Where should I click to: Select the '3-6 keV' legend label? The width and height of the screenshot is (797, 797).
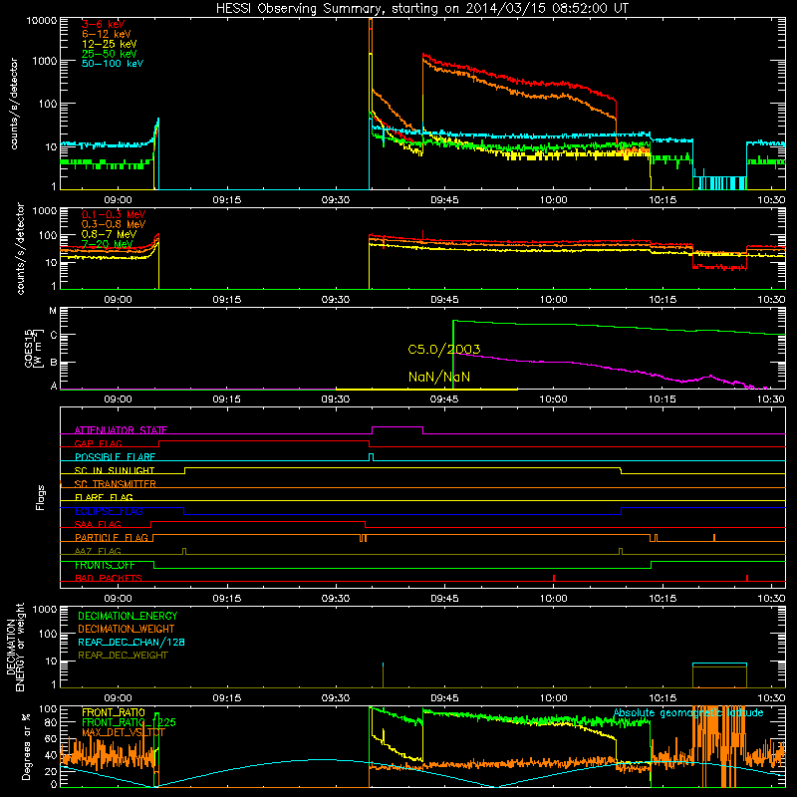tap(104, 24)
